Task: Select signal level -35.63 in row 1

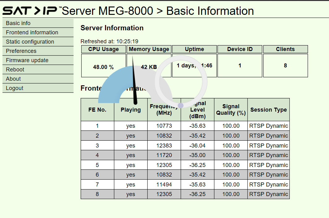Action: point(197,126)
